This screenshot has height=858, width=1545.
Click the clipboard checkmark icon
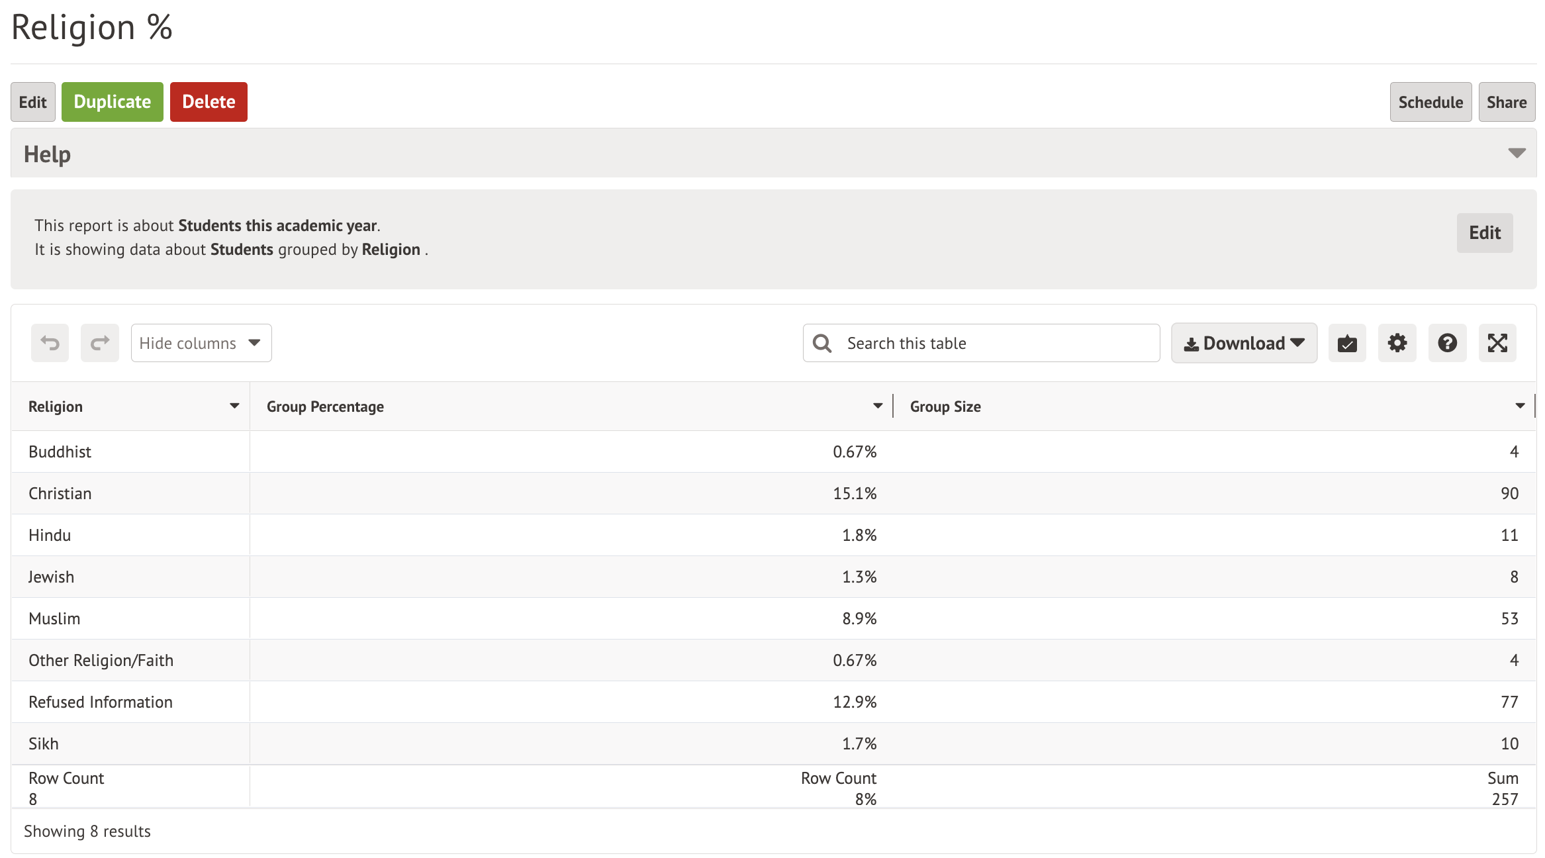click(x=1347, y=343)
